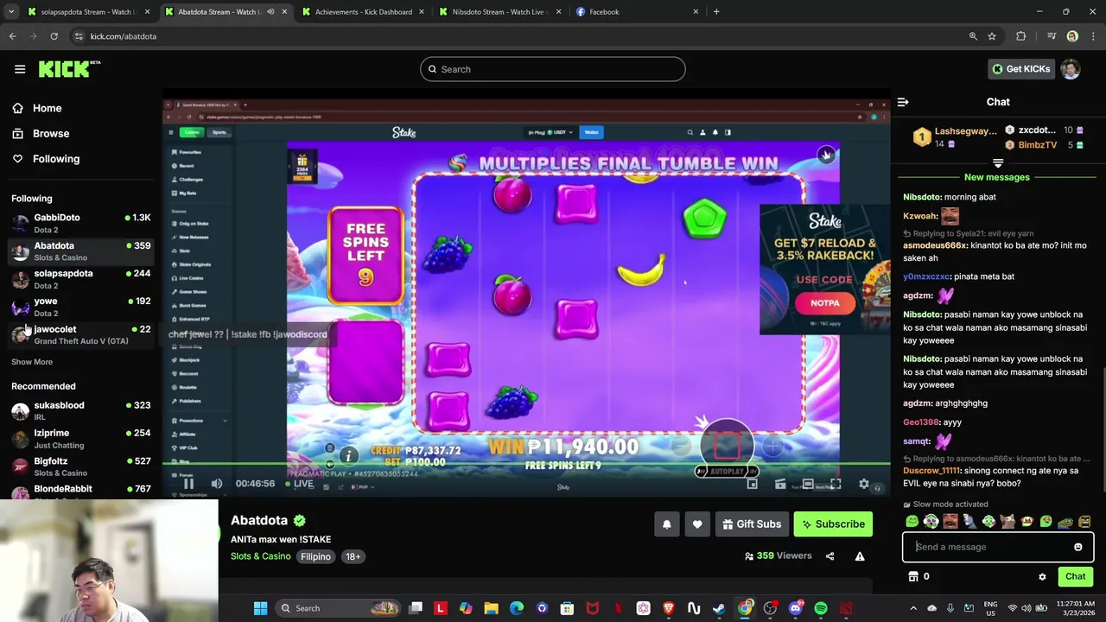This screenshot has height=622, width=1106.
Task: Collapse the chat panel with arrow icon
Action: pos(903,102)
